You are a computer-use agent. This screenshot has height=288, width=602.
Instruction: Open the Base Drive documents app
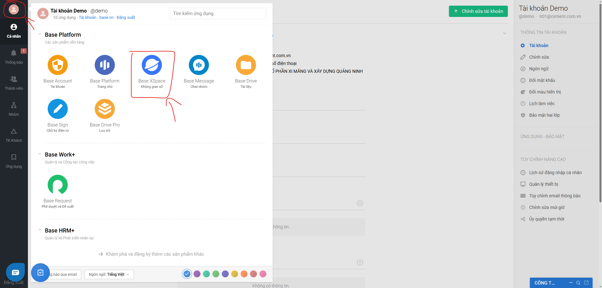[x=246, y=65]
